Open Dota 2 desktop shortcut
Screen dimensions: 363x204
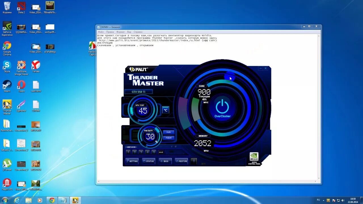click(x=21, y=7)
